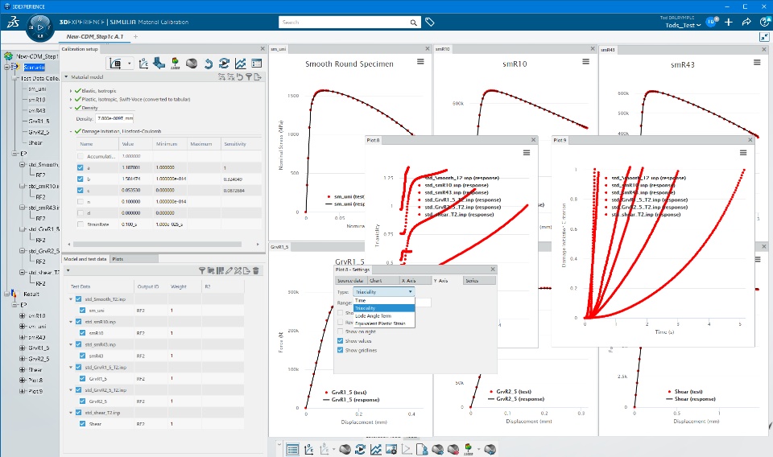Image resolution: width=773 pixels, height=457 pixels.
Task: Collapse the std_Smooth_T2.inp test data group
Action: (71, 299)
